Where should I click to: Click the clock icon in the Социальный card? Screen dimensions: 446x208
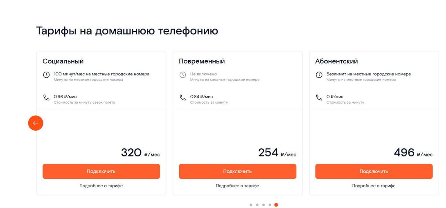46,75
